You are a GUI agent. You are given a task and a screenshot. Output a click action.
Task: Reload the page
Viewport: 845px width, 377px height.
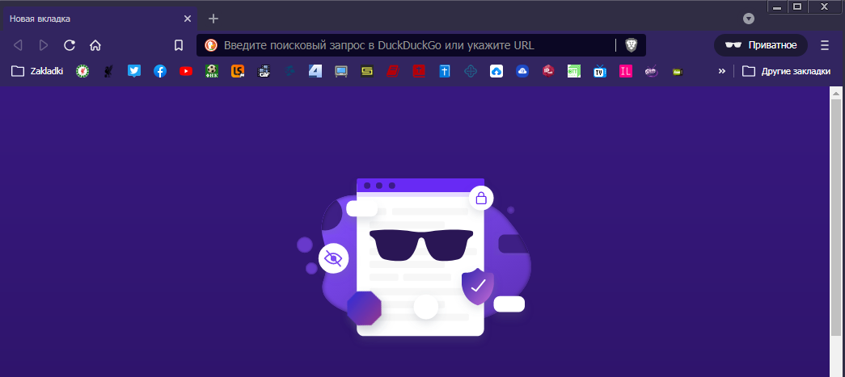[70, 45]
